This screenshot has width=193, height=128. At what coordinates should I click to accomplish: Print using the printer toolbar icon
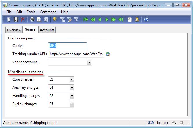tap(32, 19)
